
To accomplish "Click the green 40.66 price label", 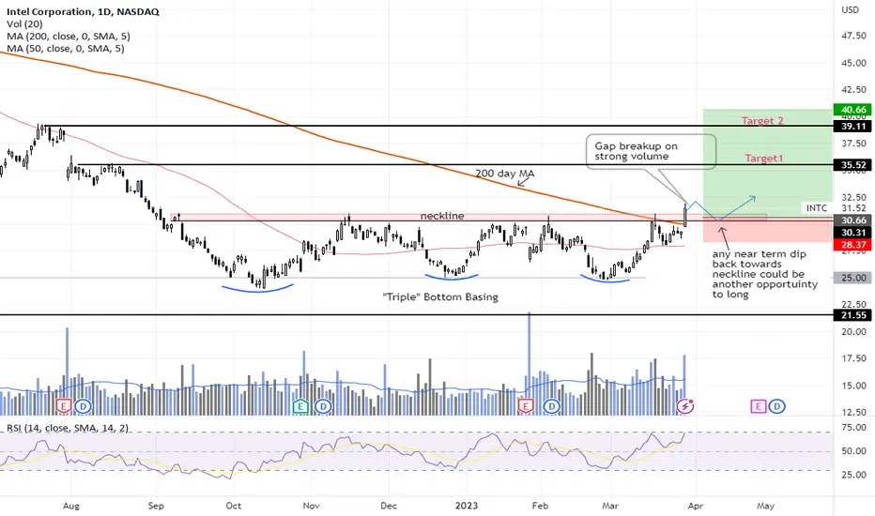I will pyautogui.click(x=852, y=110).
